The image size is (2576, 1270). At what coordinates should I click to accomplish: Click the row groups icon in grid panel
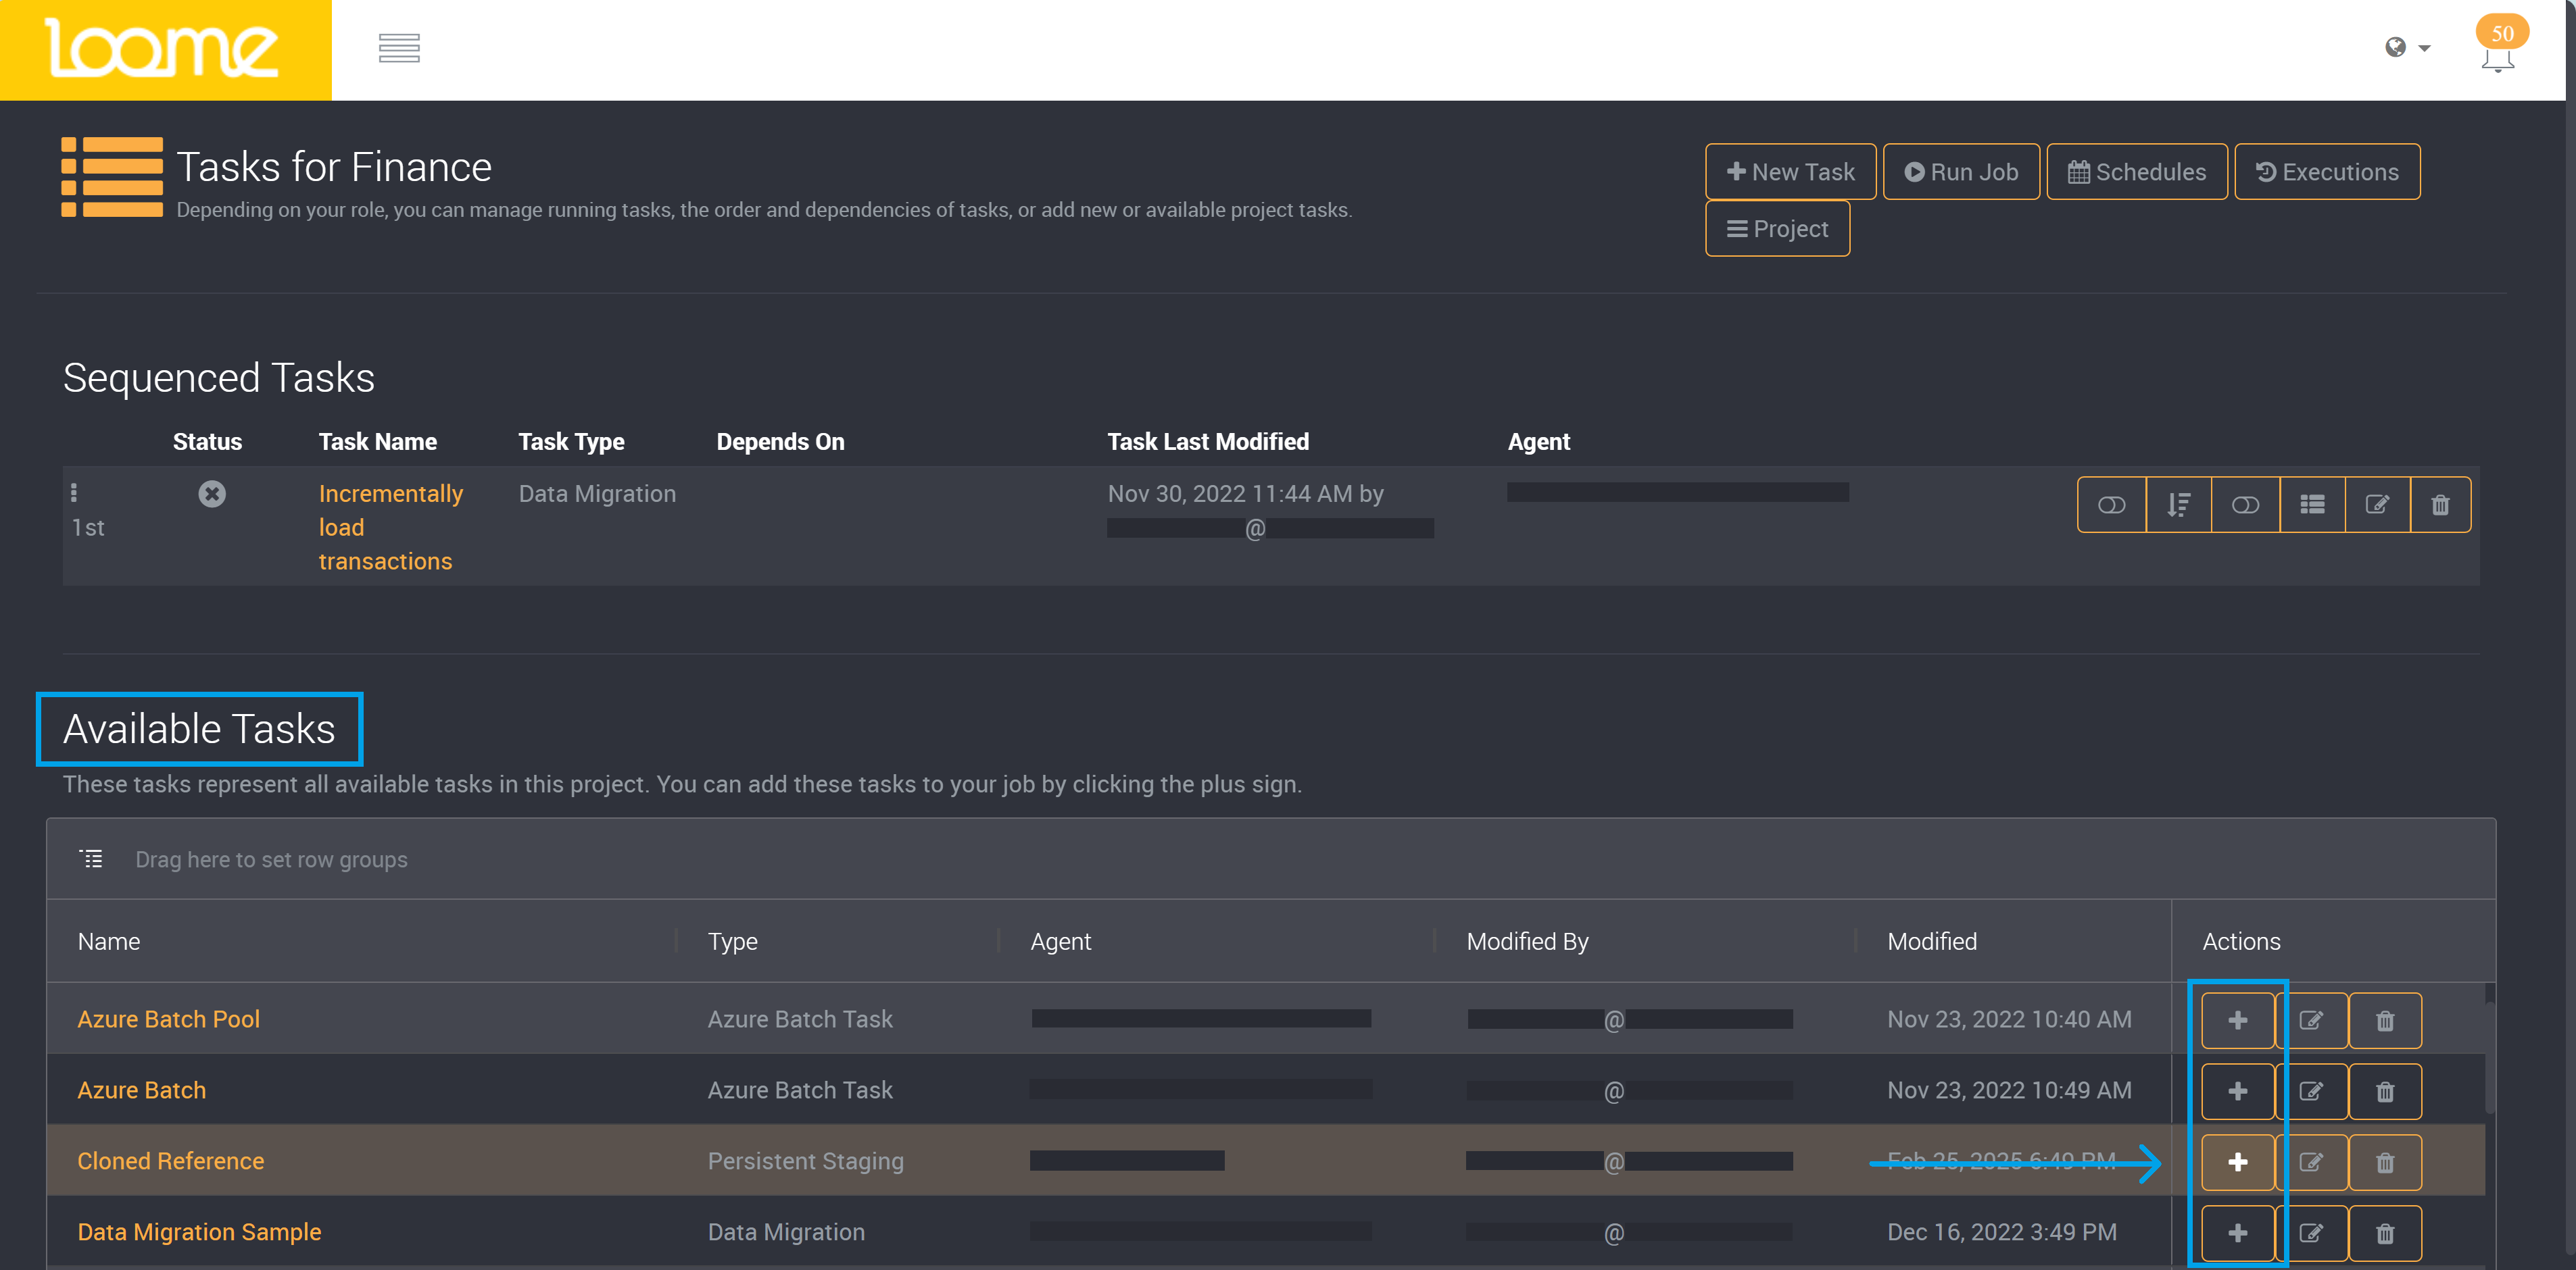[x=91, y=859]
